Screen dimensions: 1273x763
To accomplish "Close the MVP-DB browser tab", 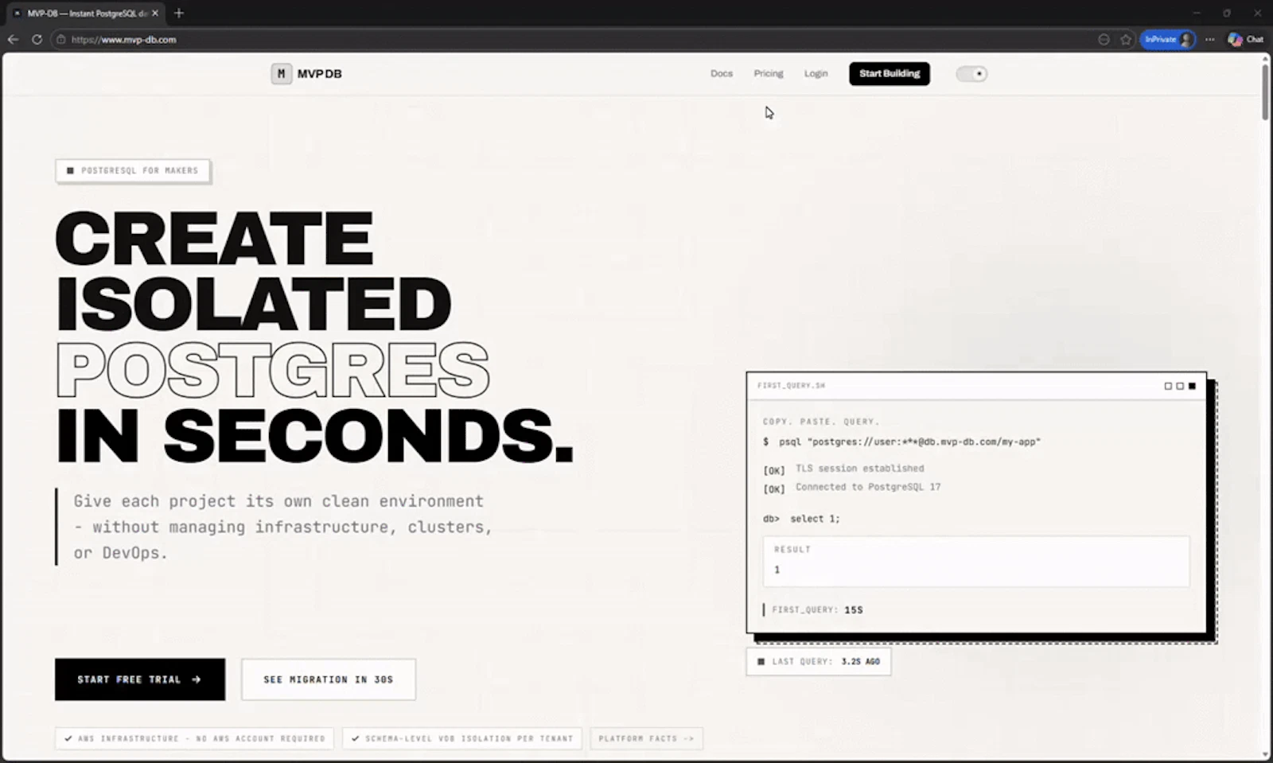I will click(155, 14).
